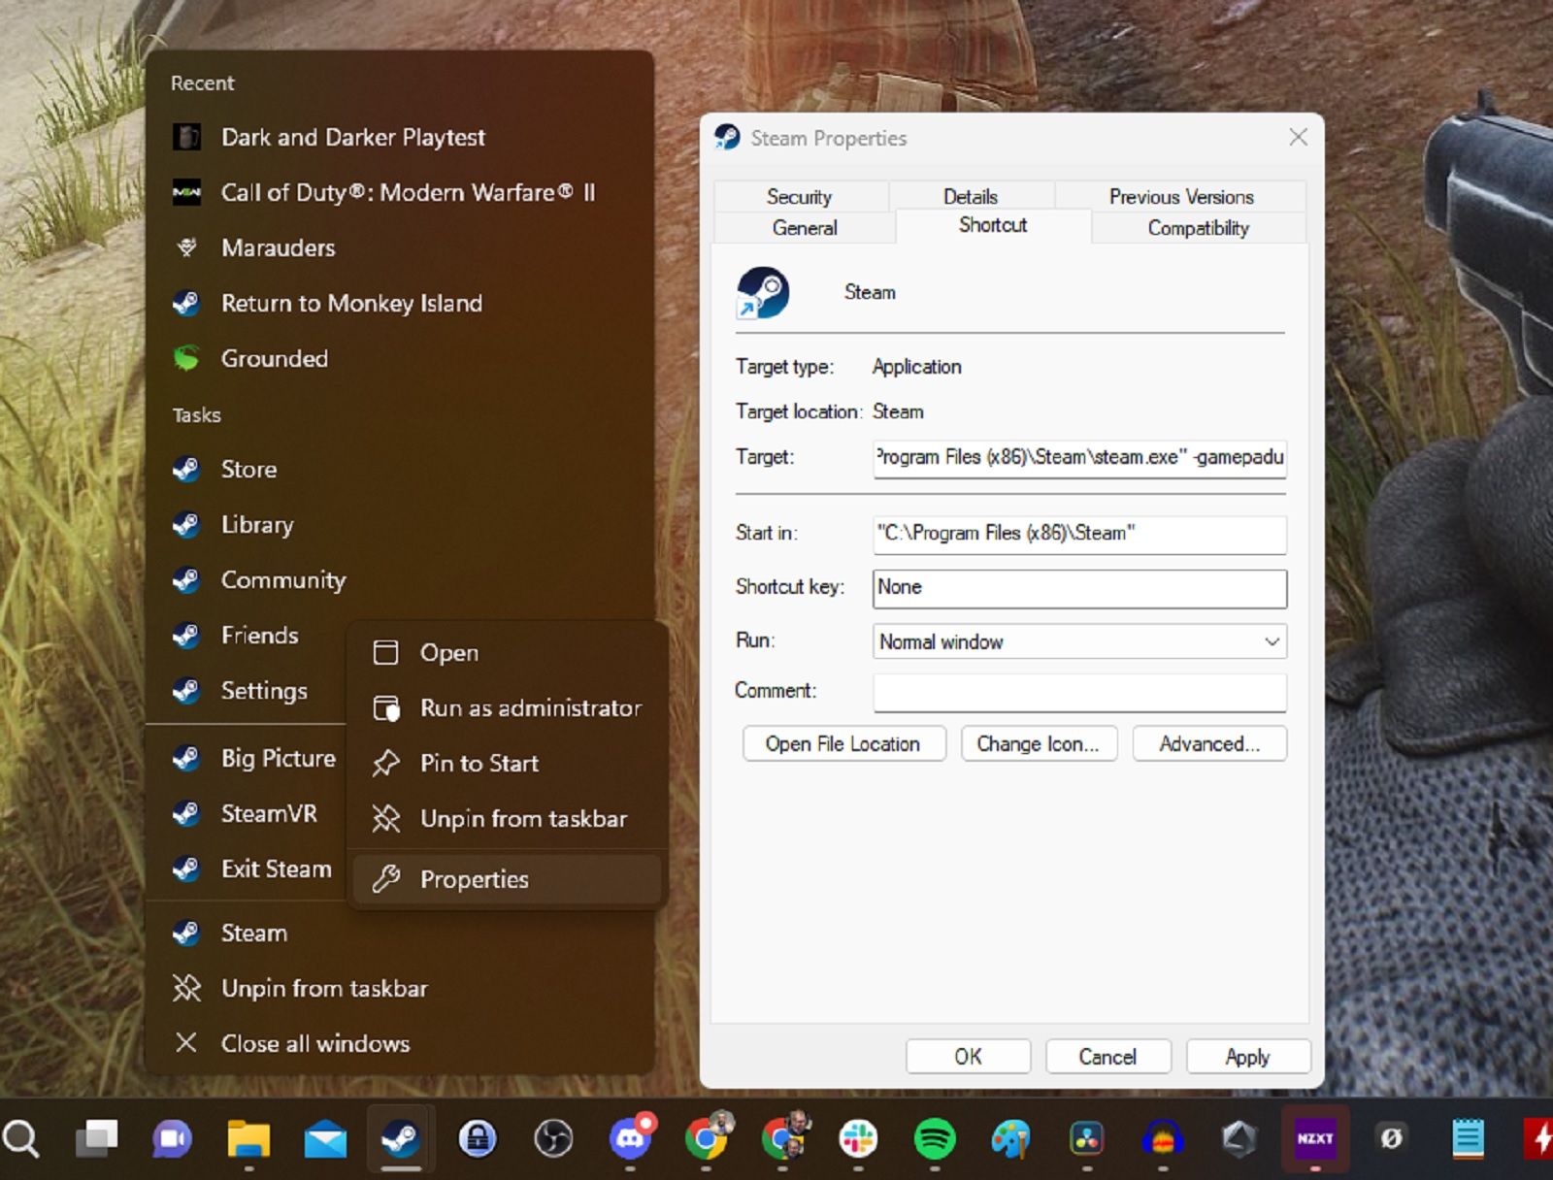Open Audacity from the taskbar
This screenshot has width=1553, height=1180.
coord(1163,1140)
